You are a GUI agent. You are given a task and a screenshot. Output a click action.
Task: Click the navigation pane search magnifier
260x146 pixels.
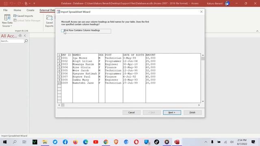pyautogui.click(x=26, y=41)
